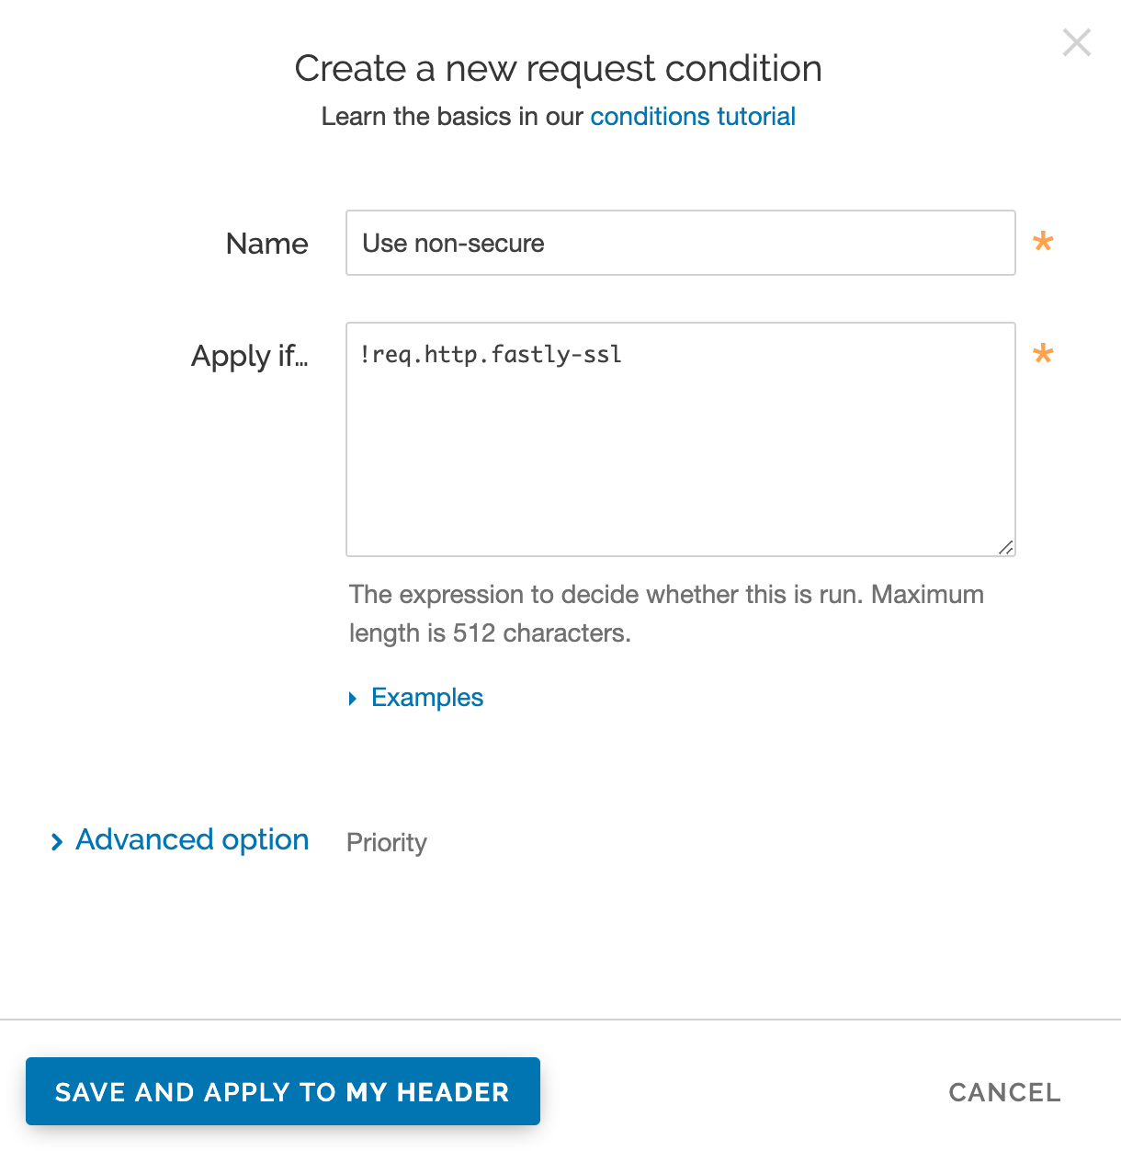1121x1151 pixels.
Task: Click the orange asterisk beside the Name field
Action: point(1044,243)
